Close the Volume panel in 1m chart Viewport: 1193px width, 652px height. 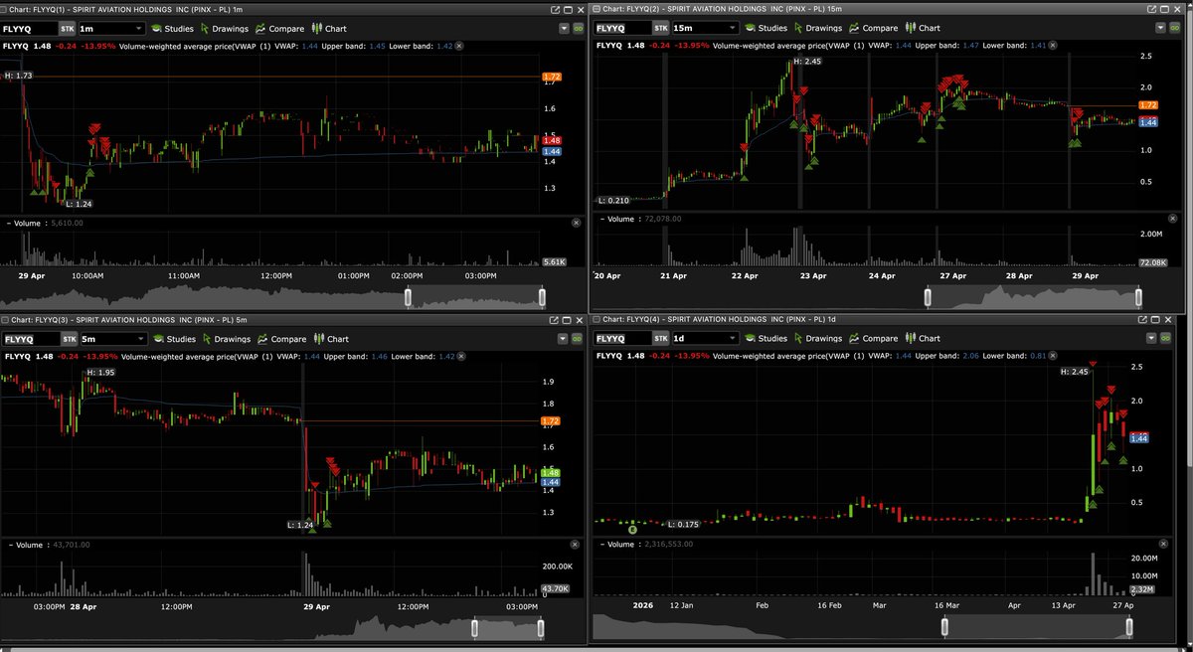[x=576, y=223]
